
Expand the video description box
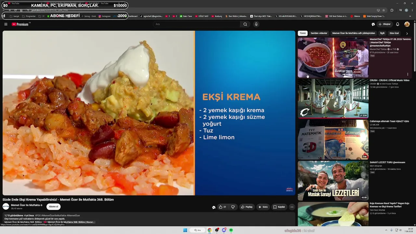pyautogui.click(x=149, y=219)
